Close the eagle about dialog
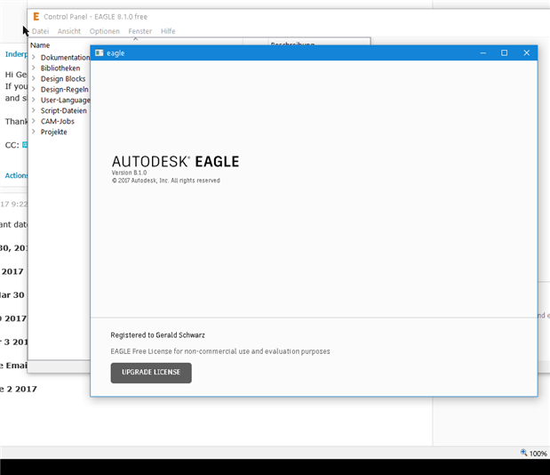 point(526,53)
